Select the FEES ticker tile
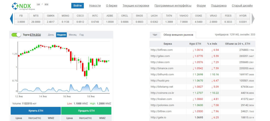This screenshot has width=270, height=121. pos(228,19)
